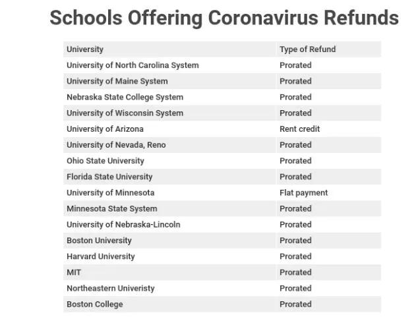
Task: Select Minnesota State System entry
Action: [111, 208]
